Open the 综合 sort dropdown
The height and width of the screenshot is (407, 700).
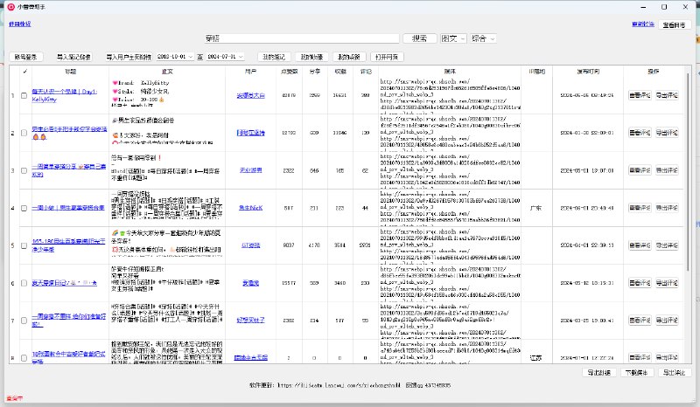click(x=483, y=38)
